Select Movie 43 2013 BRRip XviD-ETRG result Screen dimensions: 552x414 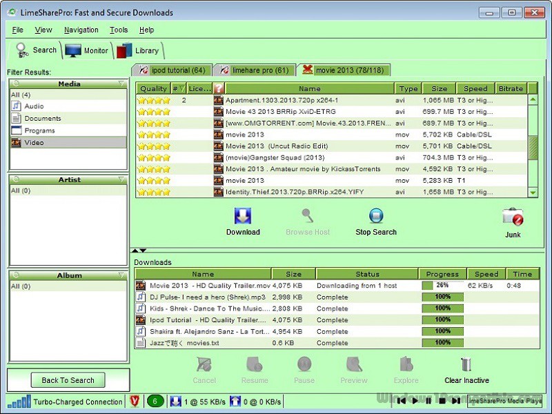(331, 112)
